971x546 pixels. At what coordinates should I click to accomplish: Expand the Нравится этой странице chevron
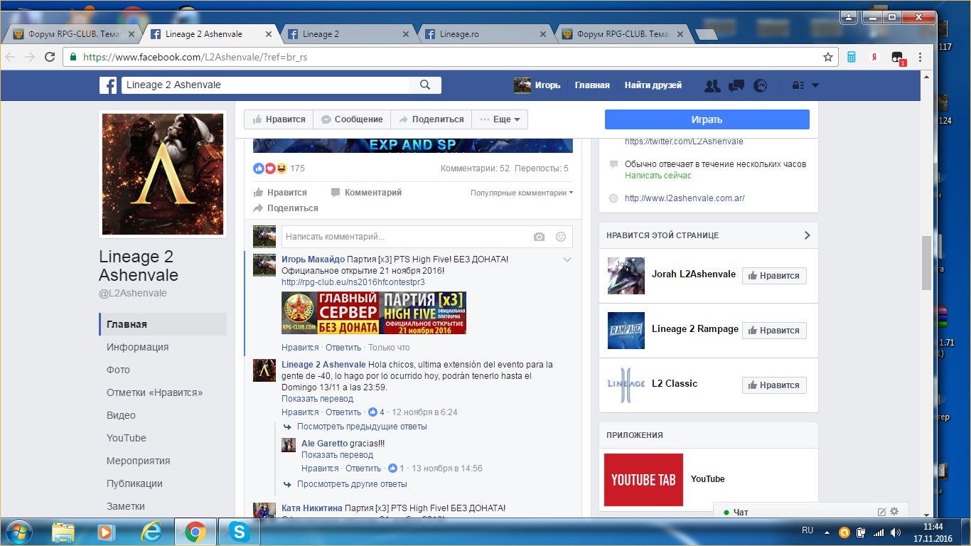807,235
